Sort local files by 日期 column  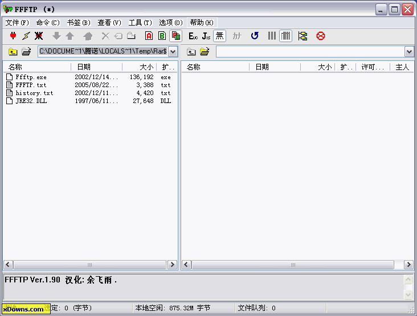(x=96, y=67)
